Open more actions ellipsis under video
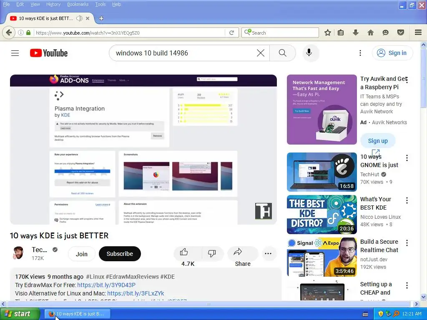Viewport: 427px width, 320px height. pos(268,254)
